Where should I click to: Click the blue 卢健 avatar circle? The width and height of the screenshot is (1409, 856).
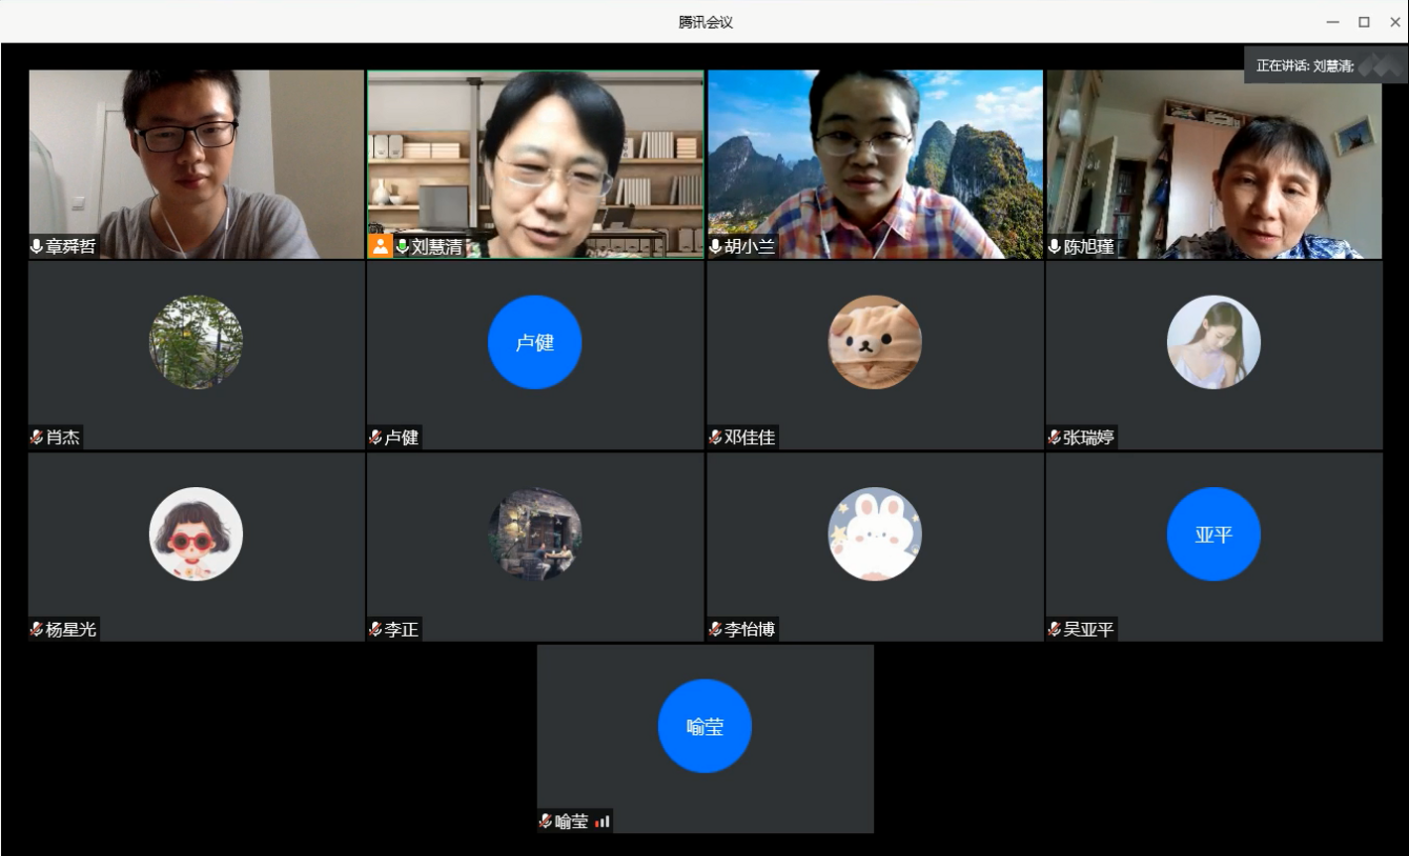pos(535,342)
